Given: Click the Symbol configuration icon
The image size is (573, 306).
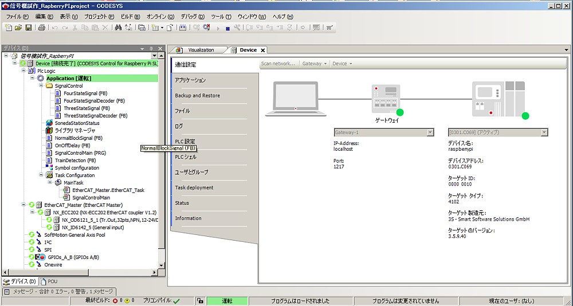Looking at the screenshot, I should point(49,167).
